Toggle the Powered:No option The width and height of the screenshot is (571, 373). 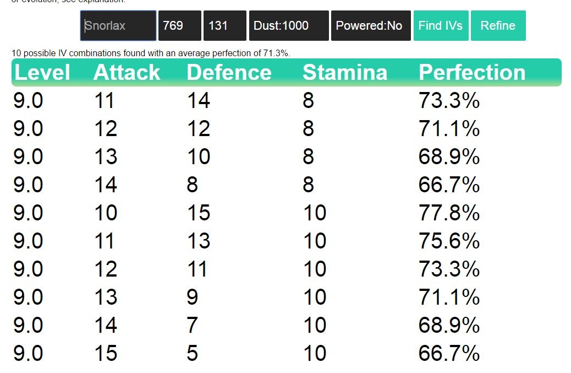tap(371, 26)
